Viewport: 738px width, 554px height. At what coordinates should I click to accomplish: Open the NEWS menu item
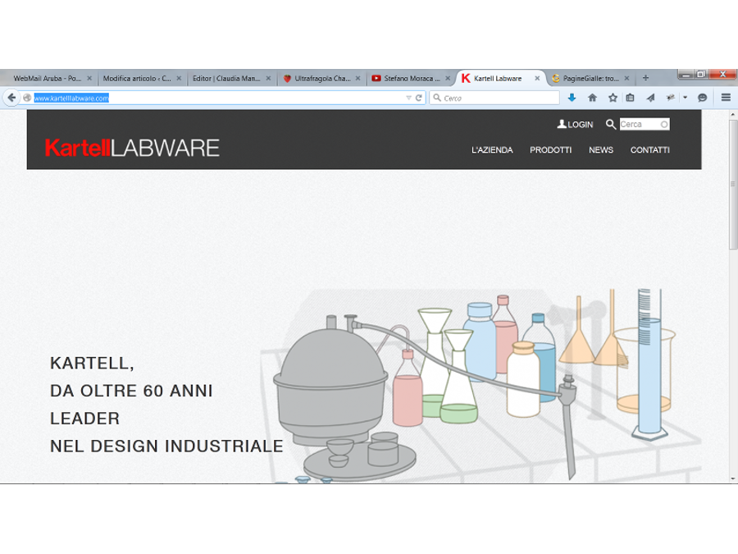pyautogui.click(x=601, y=150)
